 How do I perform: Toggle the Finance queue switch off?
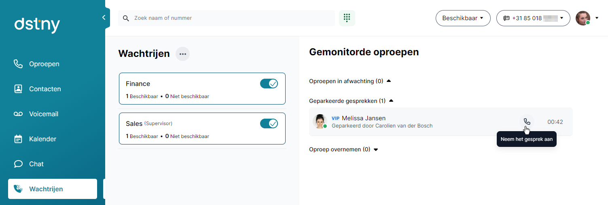point(269,84)
